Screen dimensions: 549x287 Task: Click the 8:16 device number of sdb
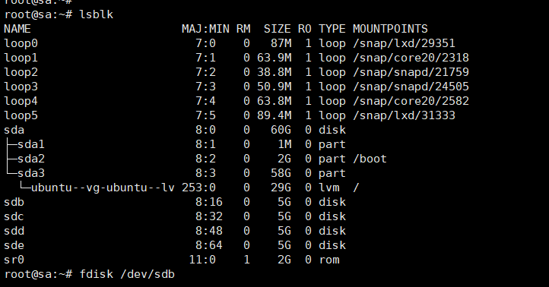click(x=209, y=202)
